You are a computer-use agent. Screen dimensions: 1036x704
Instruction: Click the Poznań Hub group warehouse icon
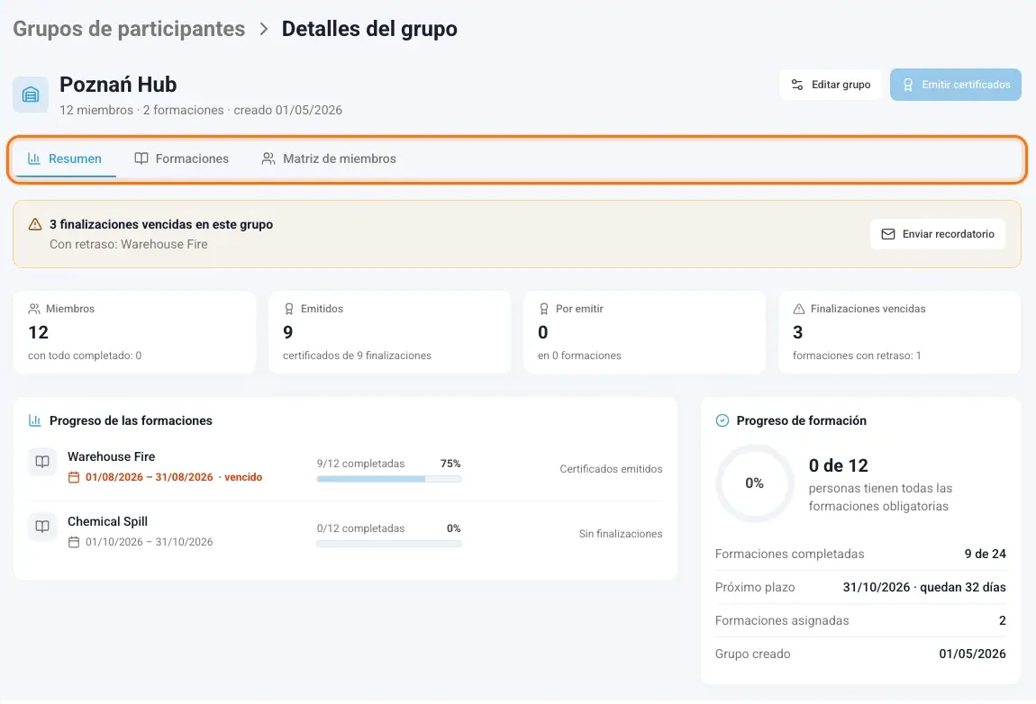tap(31, 95)
